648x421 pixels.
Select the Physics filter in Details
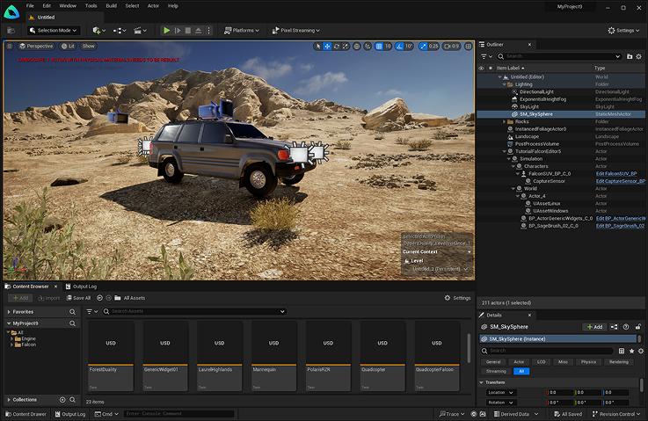[x=588, y=362]
